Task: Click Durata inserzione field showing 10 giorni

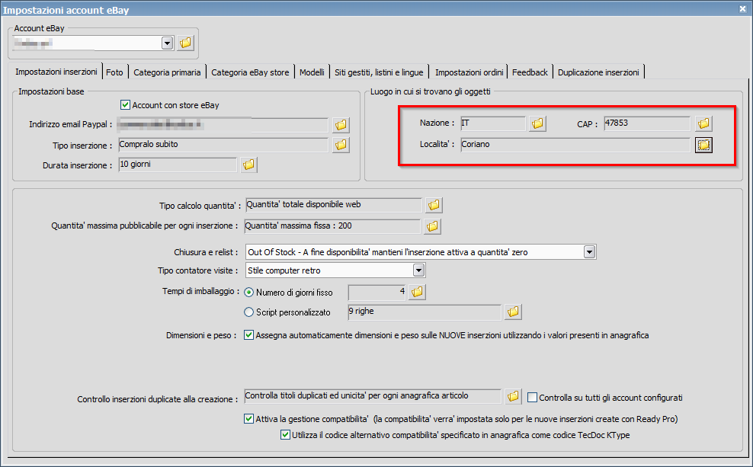Action: point(178,165)
